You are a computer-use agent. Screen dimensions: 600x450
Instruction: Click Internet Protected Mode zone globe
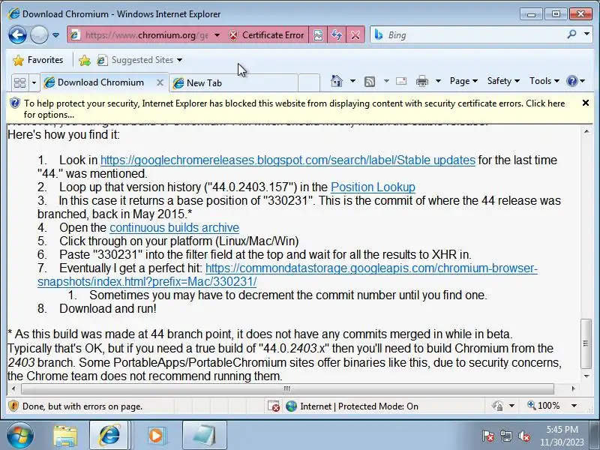[291, 406]
